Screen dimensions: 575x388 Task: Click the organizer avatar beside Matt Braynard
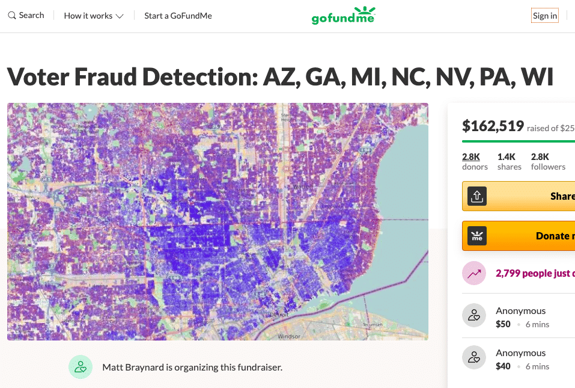(x=80, y=367)
